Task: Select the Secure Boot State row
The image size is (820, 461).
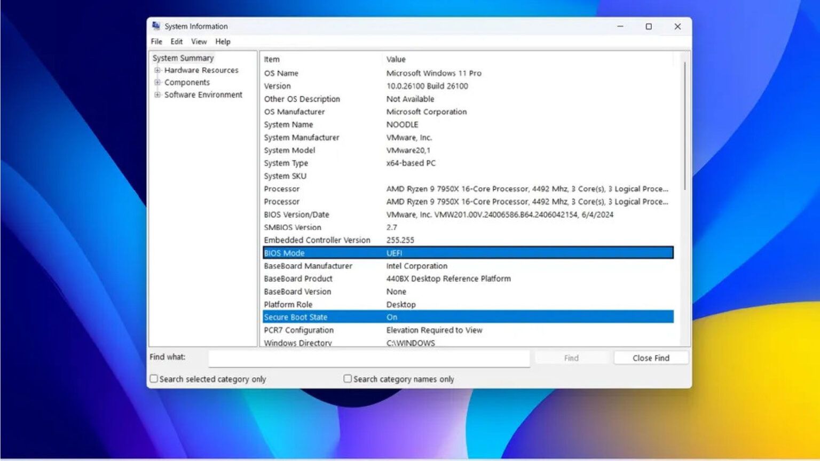Action: 374,316
